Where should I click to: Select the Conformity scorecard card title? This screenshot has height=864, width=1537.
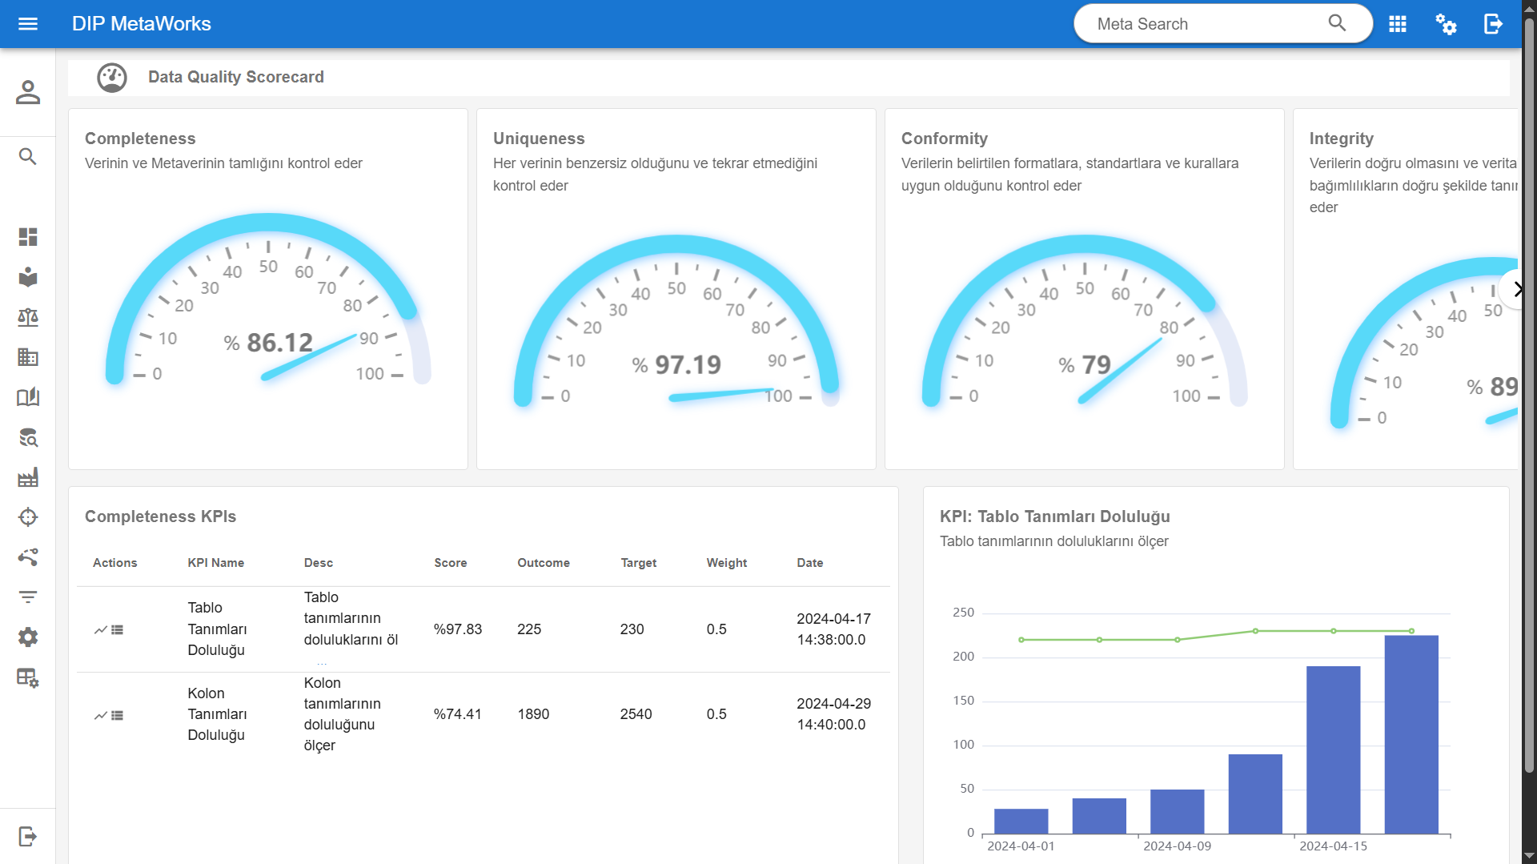click(x=945, y=139)
